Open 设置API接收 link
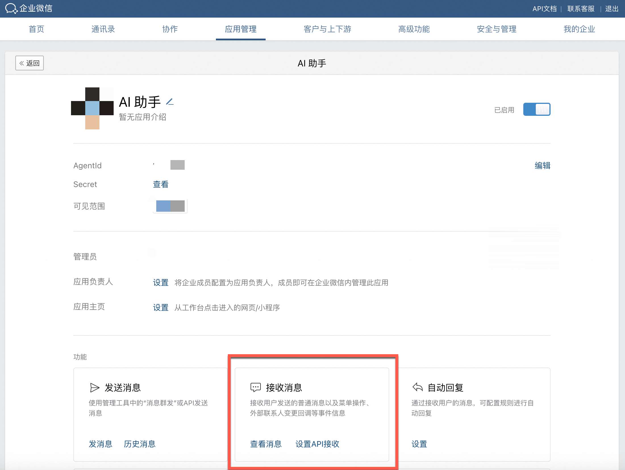Viewport: 625px width, 470px height. coord(317,444)
